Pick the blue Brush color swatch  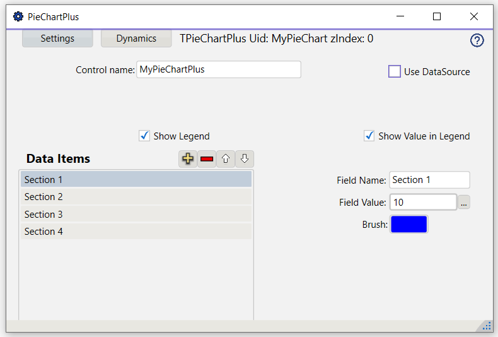point(409,225)
